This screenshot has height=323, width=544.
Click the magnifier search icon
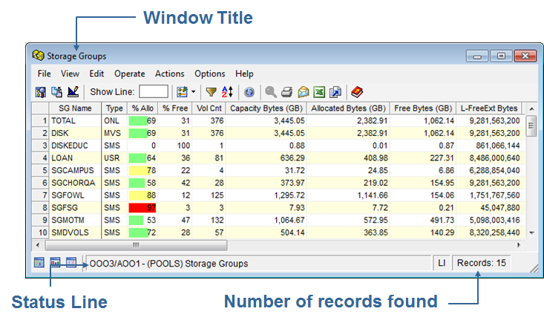pyautogui.click(x=271, y=92)
